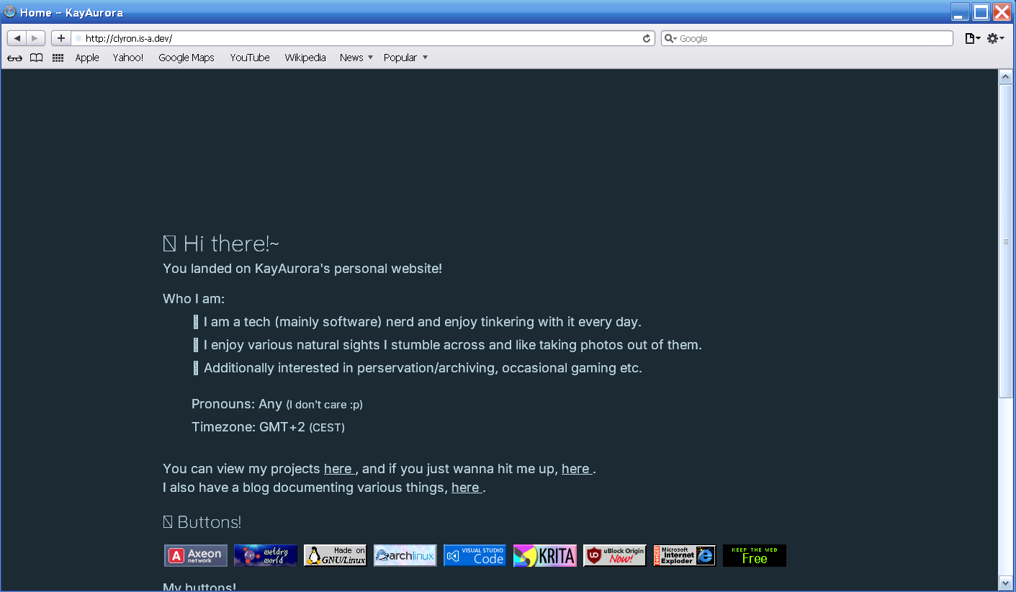
Task: Click the back navigation arrow
Action: [17, 38]
